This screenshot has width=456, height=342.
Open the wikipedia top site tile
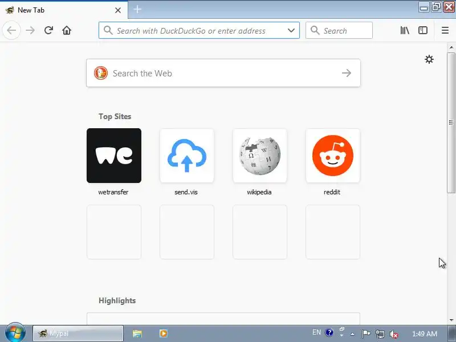[x=260, y=156]
